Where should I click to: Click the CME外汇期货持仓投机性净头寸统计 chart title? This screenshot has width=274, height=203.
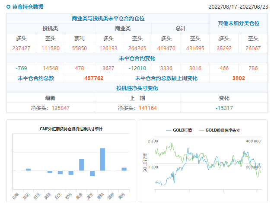pos(71,129)
